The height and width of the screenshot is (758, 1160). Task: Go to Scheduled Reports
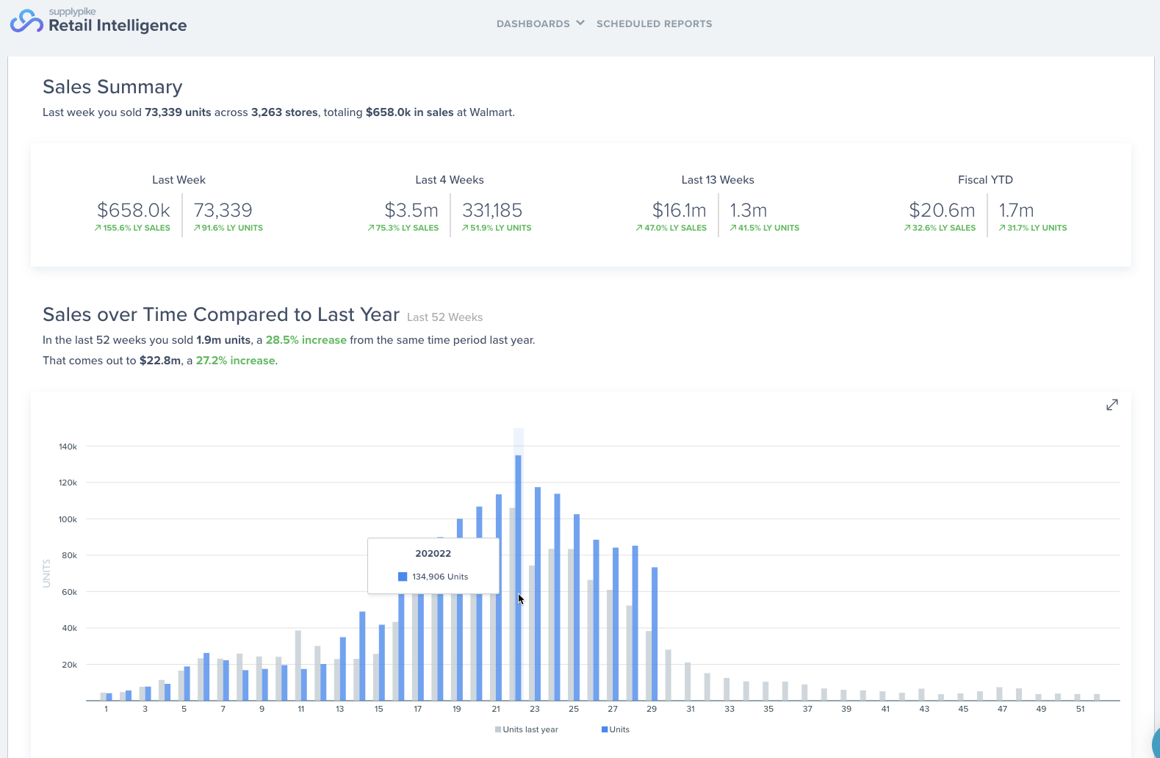(655, 24)
